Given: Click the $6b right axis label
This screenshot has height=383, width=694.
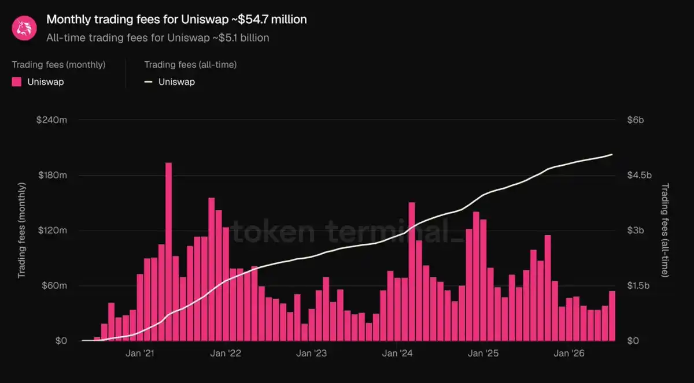Looking at the screenshot, I should 635,120.
